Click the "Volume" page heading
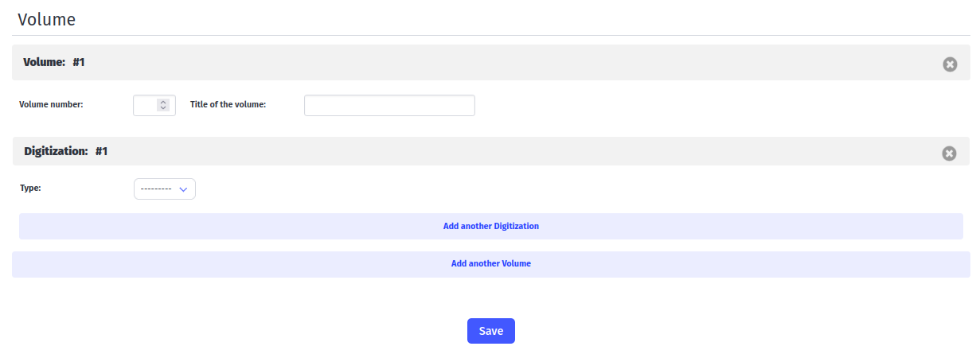Viewport: 976px width, 354px height. coord(46,20)
